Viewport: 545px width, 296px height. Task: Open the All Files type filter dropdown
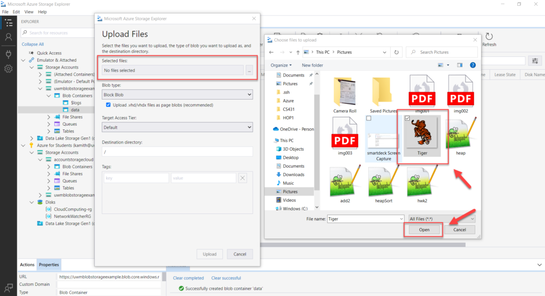click(x=442, y=219)
